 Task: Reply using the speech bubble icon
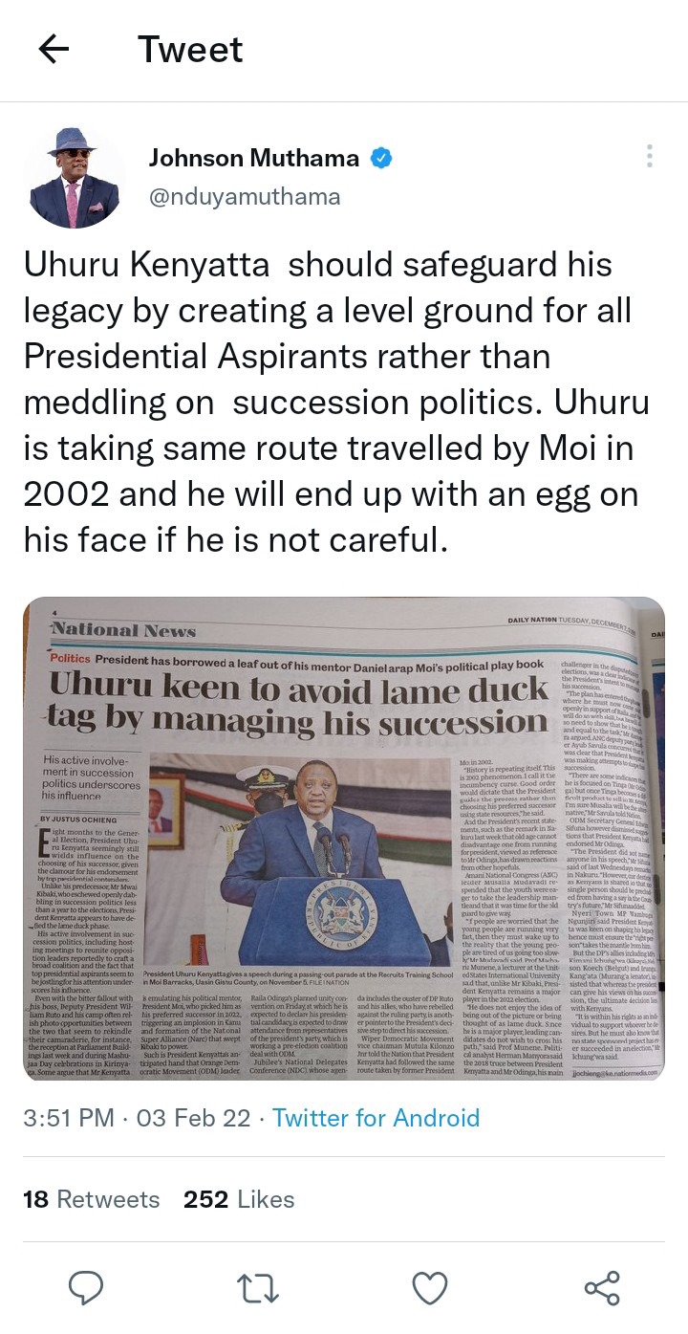[x=87, y=1288]
